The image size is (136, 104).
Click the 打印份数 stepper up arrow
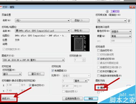[x=84, y=59]
